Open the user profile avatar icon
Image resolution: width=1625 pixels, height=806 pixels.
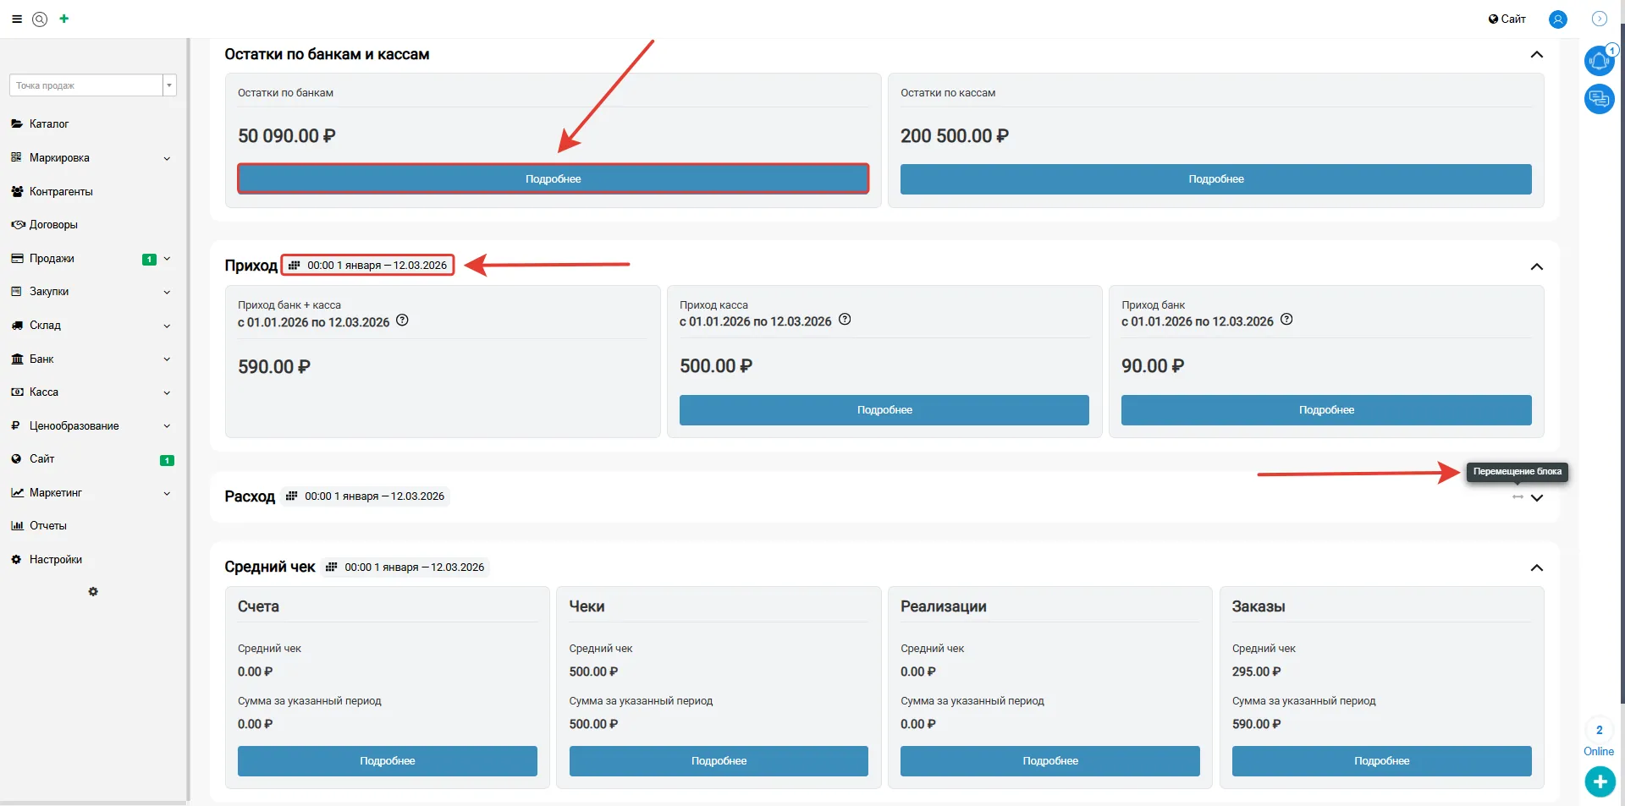(x=1557, y=19)
